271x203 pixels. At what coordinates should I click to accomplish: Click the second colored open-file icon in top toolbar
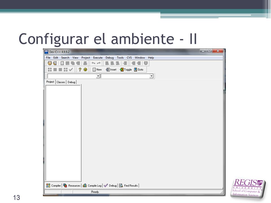click(x=55, y=63)
